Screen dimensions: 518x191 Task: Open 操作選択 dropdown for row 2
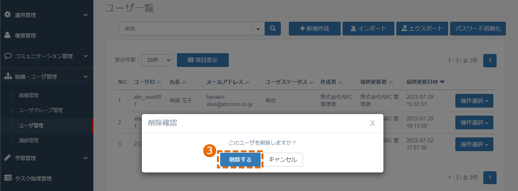click(474, 122)
